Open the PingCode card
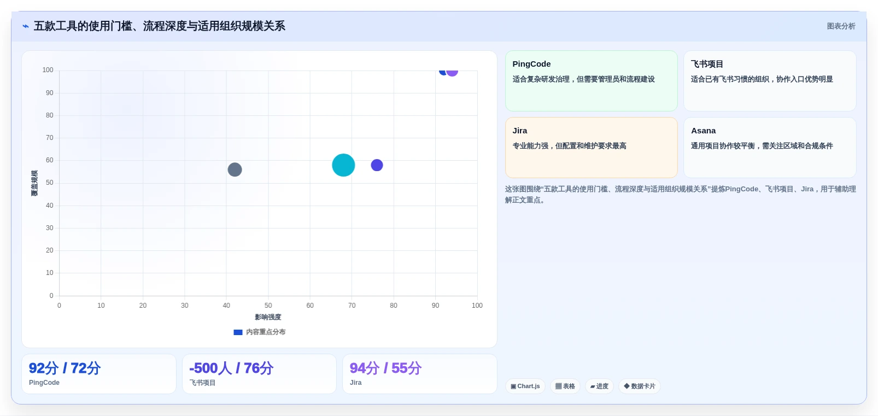 click(x=591, y=81)
